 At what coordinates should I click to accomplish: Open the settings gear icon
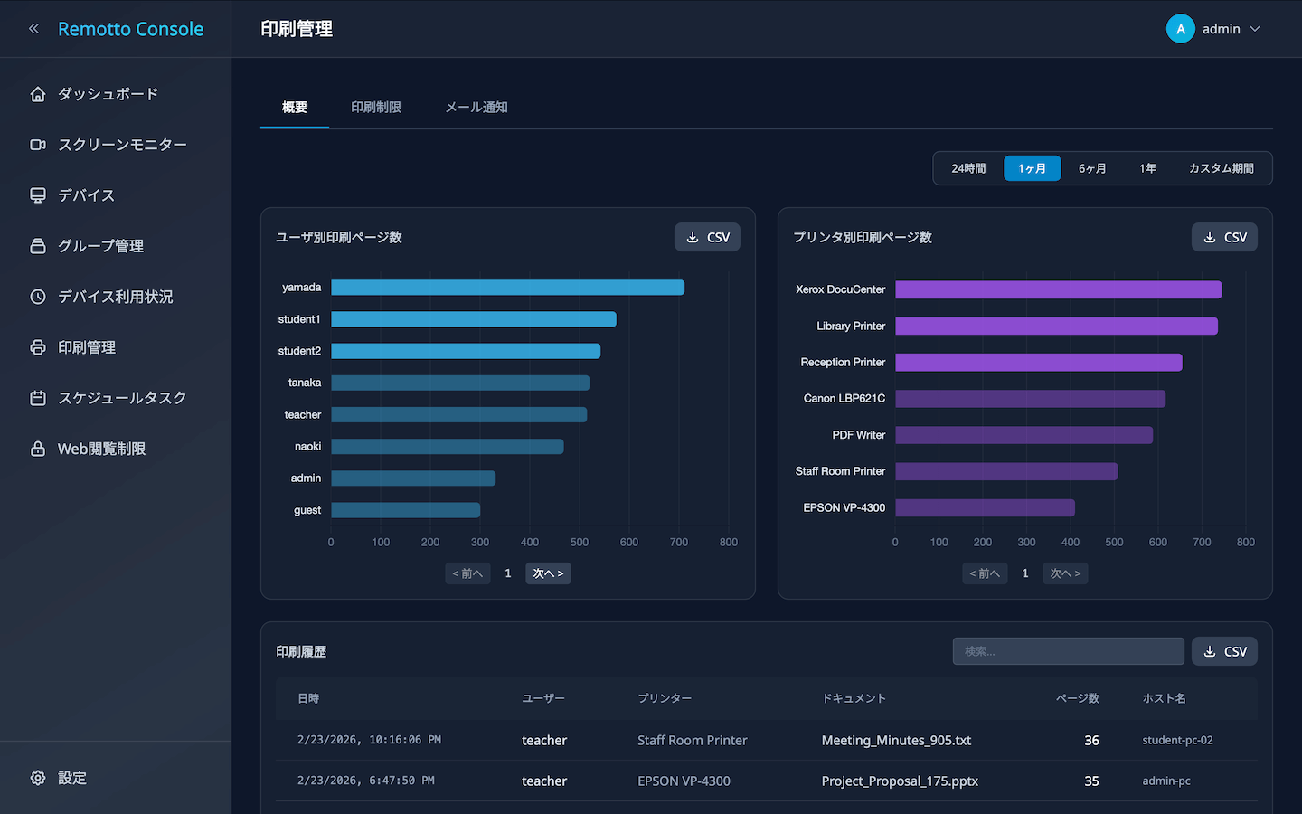[x=38, y=778]
